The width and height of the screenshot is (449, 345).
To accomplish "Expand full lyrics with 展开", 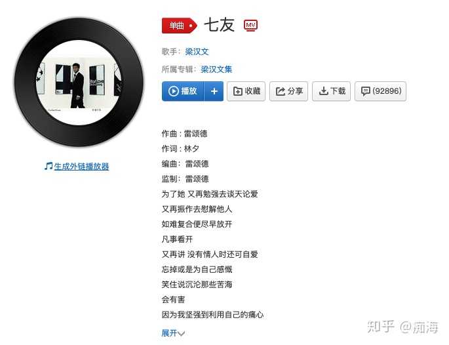I will point(169,333).
